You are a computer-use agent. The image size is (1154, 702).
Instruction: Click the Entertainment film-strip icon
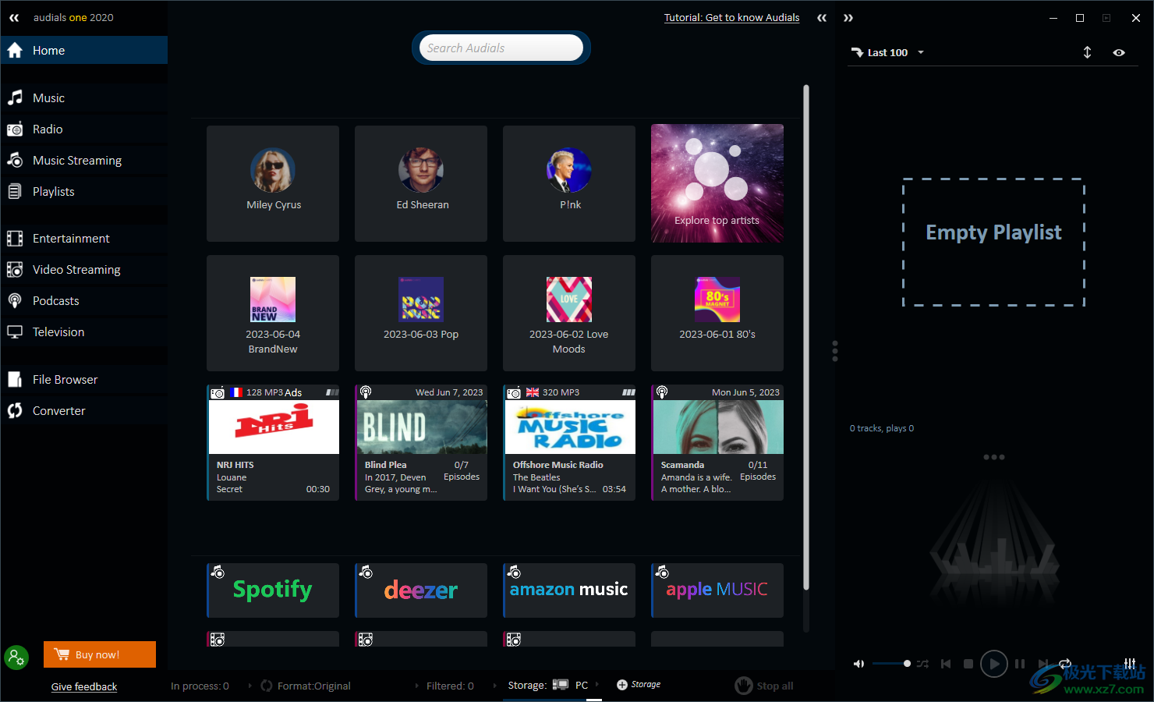click(x=15, y=239)
